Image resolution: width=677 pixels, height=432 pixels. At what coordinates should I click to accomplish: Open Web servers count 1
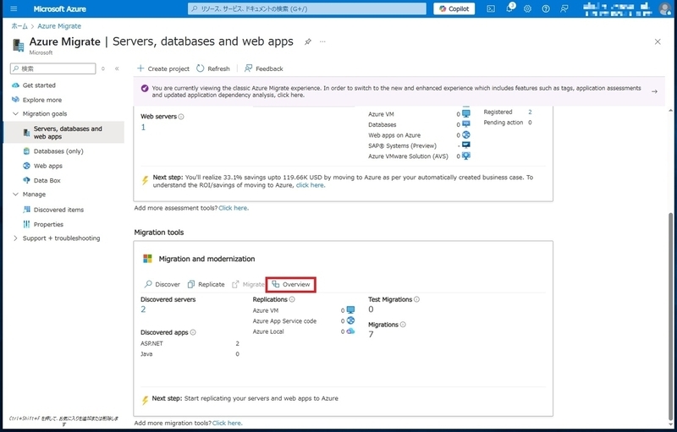(x=143, y=127)
